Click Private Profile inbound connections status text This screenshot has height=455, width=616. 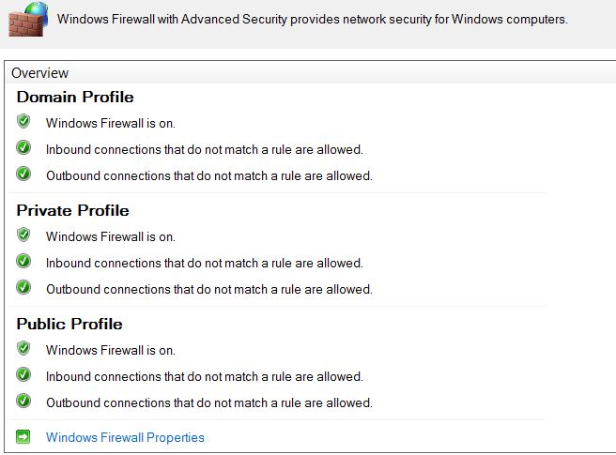click(204, 263)
